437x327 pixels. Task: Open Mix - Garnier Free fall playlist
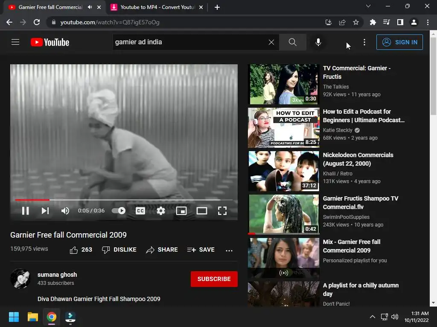tap(352, 246)
